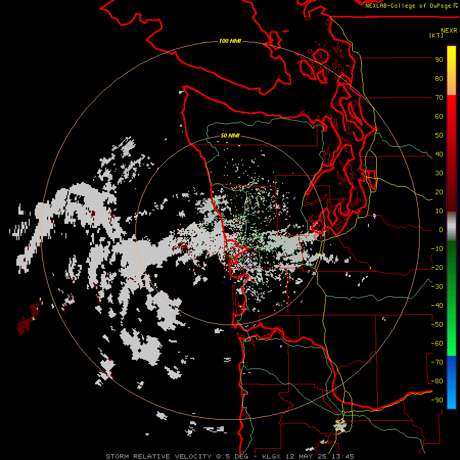Click the 0 value on velocity scale
This screenshot has width=460, height=460.
coord(441,230)
